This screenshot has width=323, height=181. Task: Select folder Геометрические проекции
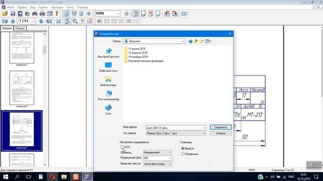click(144, 61)
